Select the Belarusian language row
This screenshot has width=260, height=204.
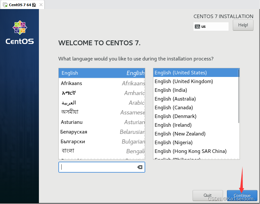tap(102, 132)
